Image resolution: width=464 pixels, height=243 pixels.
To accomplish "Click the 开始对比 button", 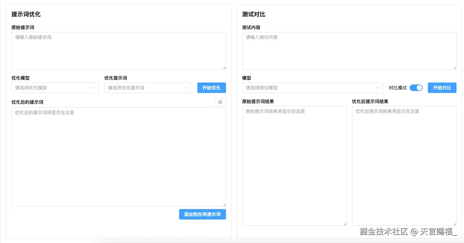I will [442, 88].
